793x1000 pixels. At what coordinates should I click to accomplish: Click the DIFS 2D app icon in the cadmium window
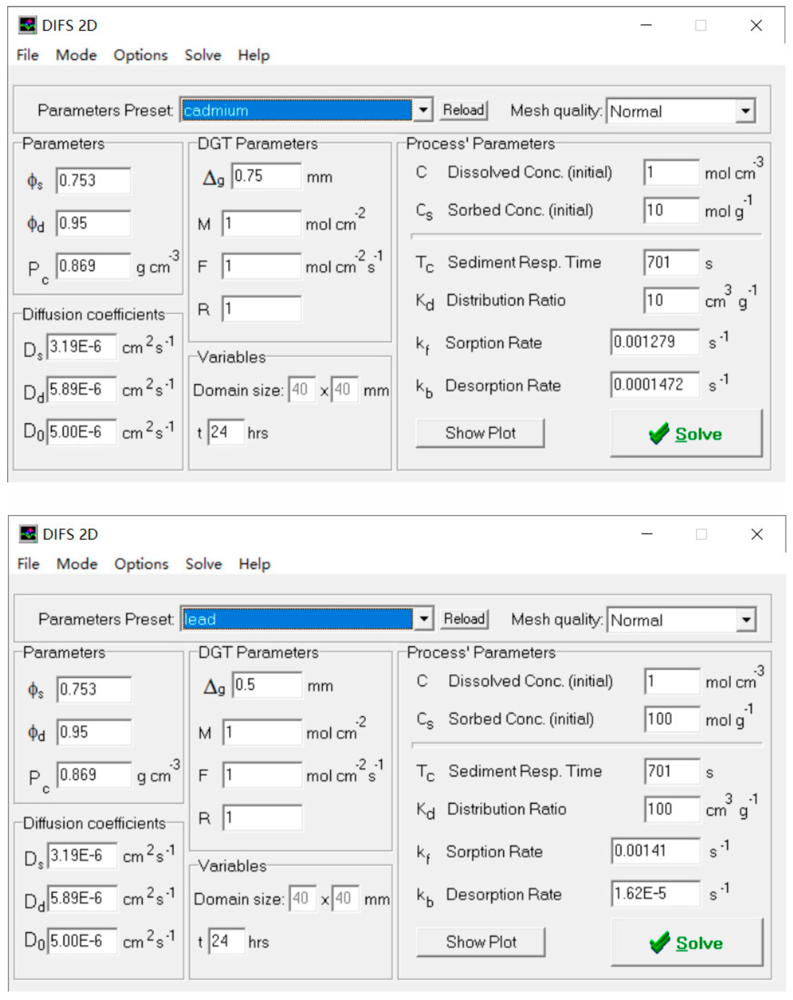(x=28, y=25)
